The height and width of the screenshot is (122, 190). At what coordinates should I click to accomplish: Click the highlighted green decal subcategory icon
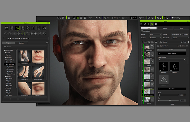point(23,33)
